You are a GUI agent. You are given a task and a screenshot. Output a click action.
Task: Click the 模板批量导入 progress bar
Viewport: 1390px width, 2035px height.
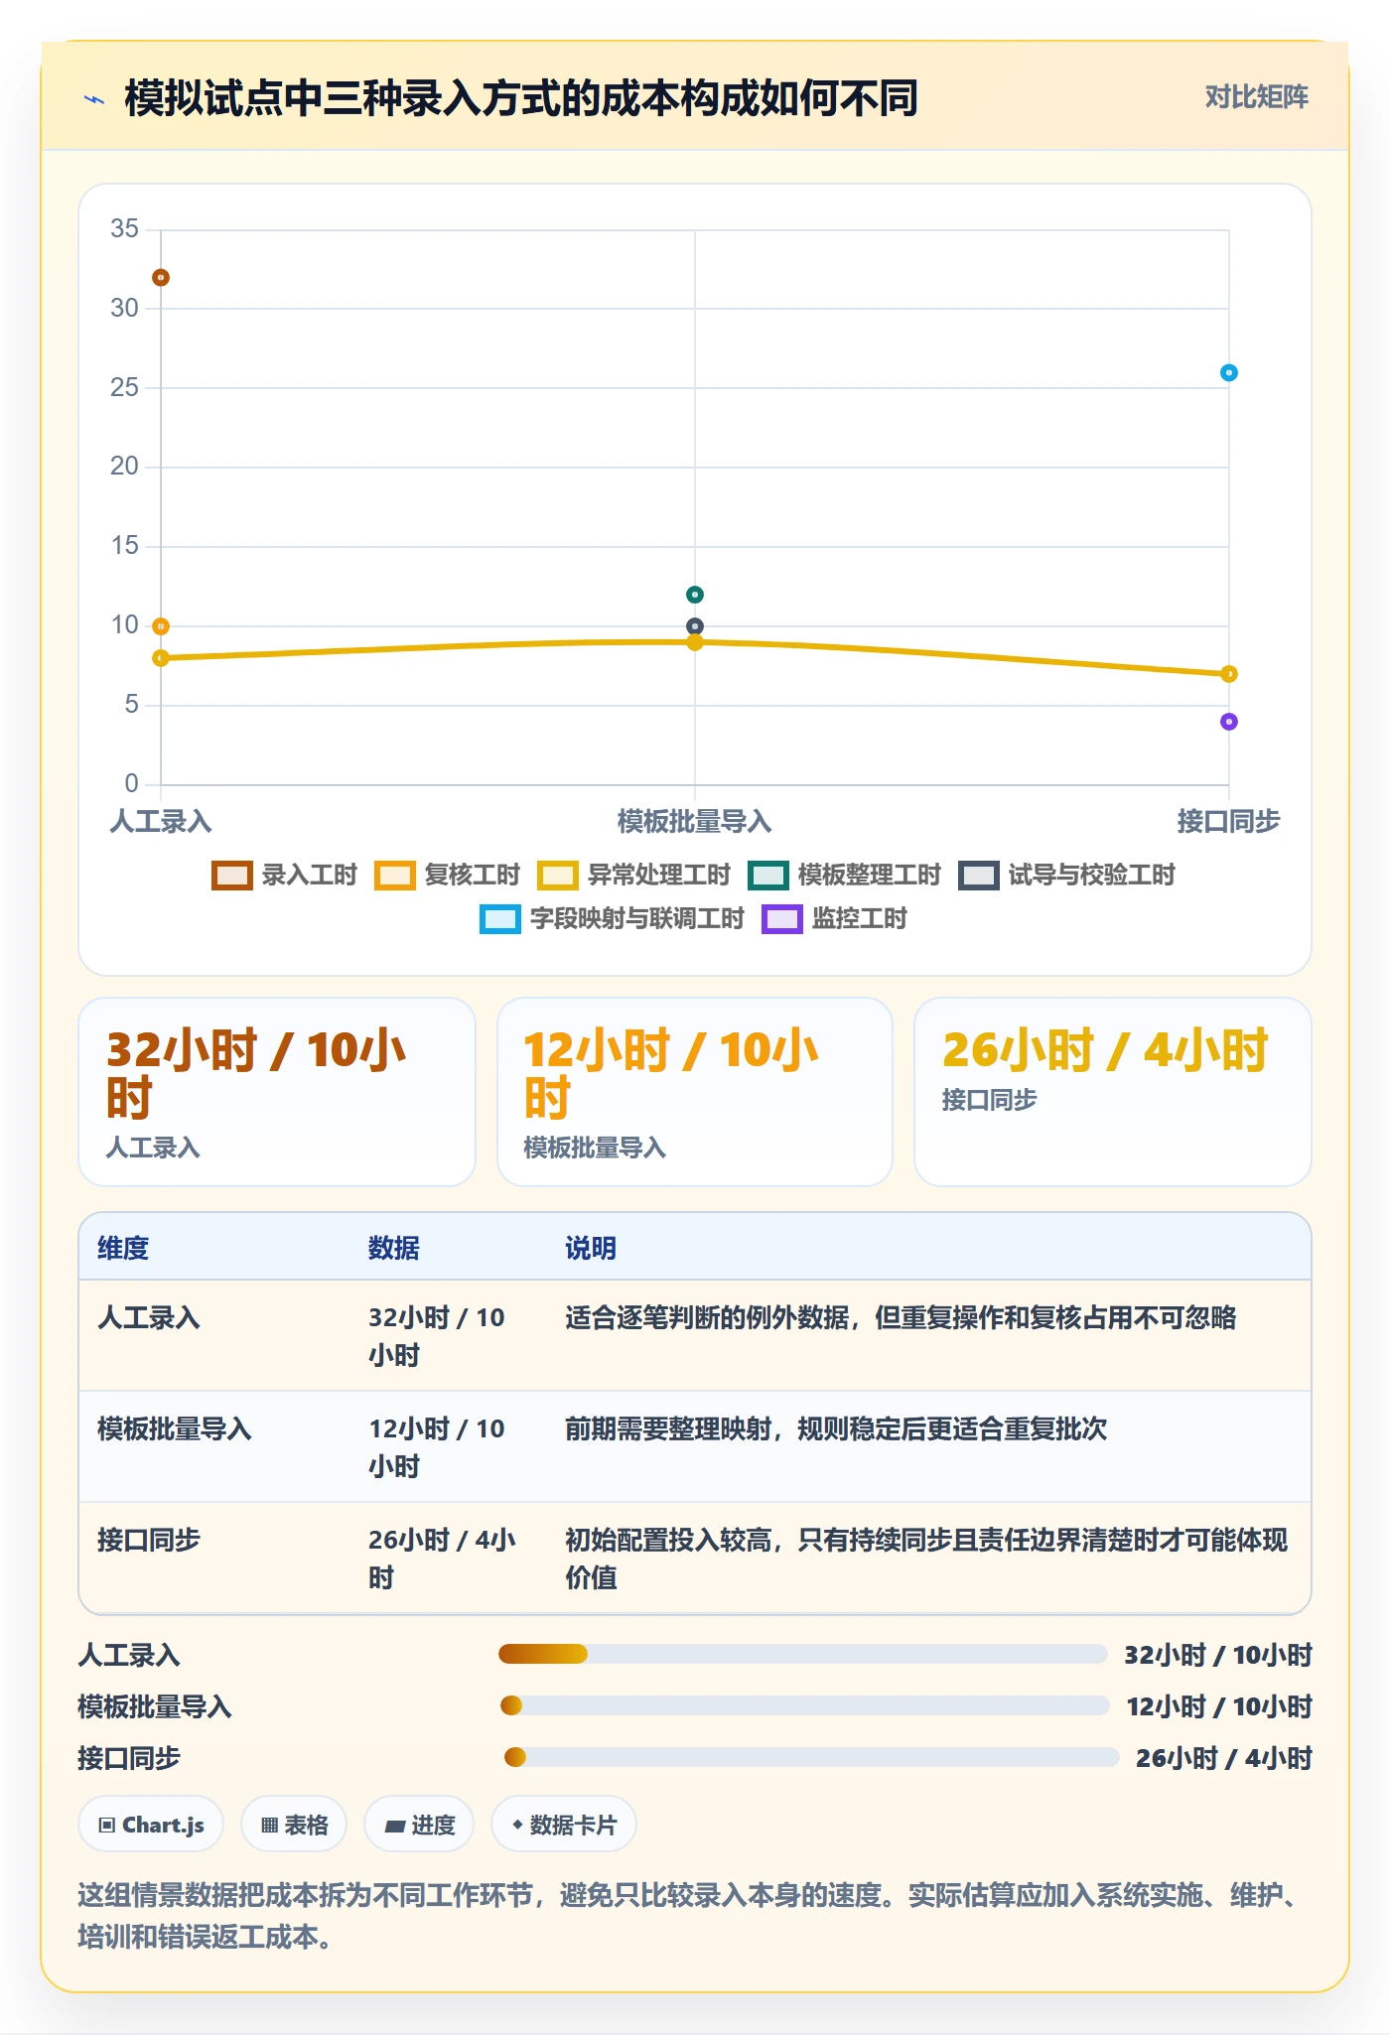[x=804, y=1705]
